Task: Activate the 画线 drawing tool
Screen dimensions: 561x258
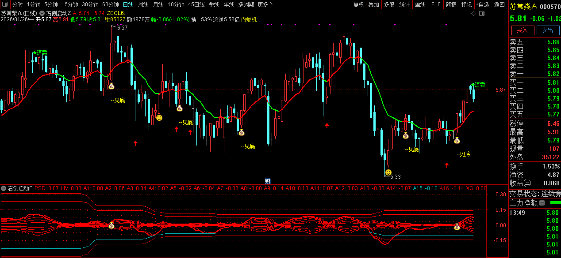Action: click(x=420, y=4)
